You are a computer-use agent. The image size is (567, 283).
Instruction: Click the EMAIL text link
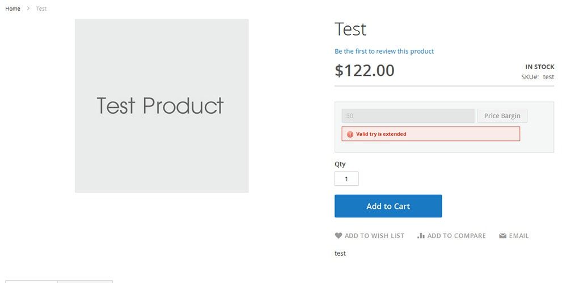click(x=519, y=235)
